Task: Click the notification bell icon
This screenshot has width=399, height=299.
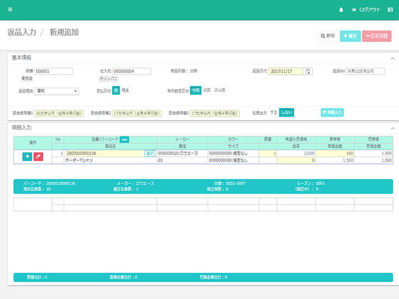Action: coord(341,10)
